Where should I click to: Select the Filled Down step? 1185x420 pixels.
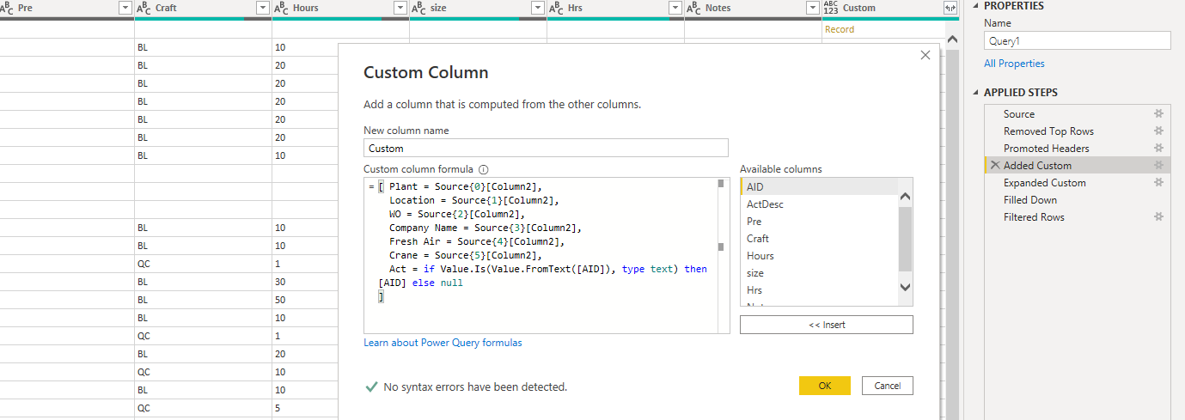[x=1076, y=200]
